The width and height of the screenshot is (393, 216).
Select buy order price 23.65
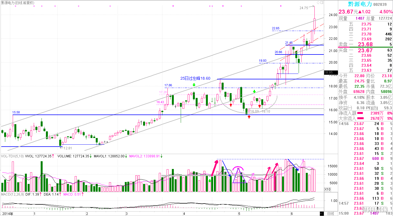[366, 60]
